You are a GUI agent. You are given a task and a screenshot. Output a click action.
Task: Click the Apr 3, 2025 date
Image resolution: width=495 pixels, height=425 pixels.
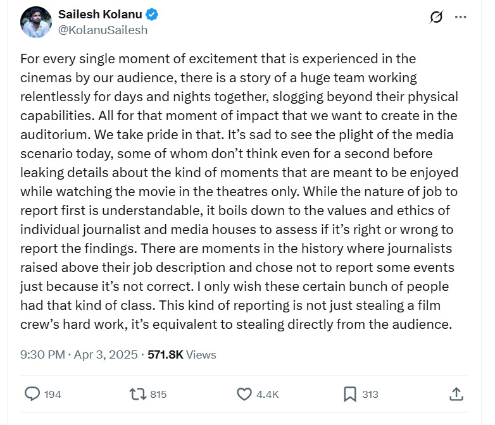click(106, 355)
